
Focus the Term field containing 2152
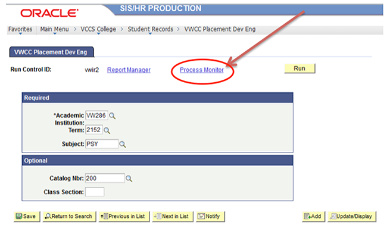tap(94, 130)
